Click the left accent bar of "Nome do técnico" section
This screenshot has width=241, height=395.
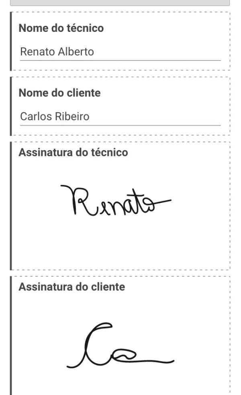[11, 41]
